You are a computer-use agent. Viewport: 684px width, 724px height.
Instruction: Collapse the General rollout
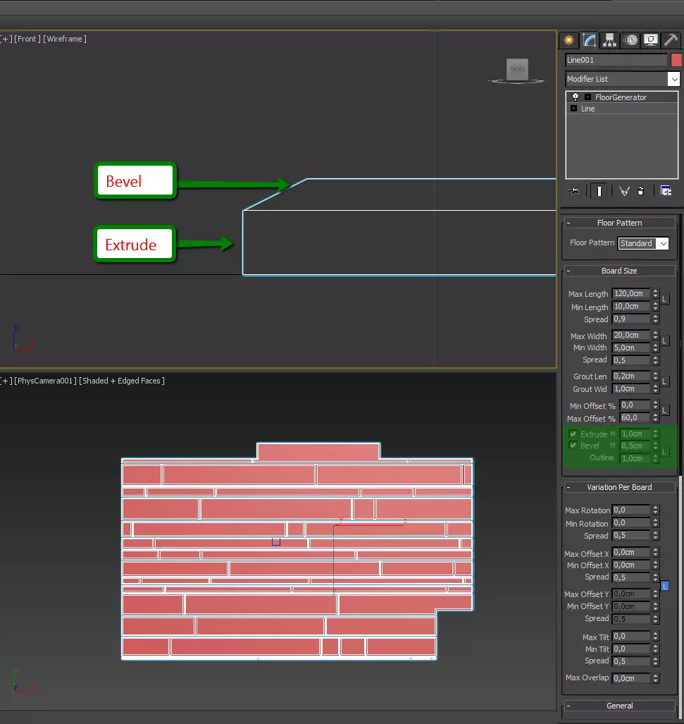click(619, 706)
